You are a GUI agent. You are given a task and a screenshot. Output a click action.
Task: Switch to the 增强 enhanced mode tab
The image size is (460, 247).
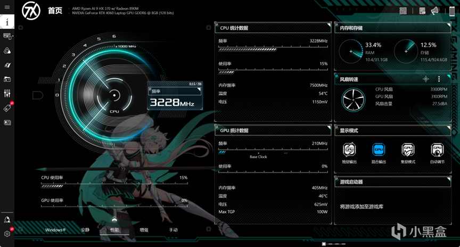144,230
